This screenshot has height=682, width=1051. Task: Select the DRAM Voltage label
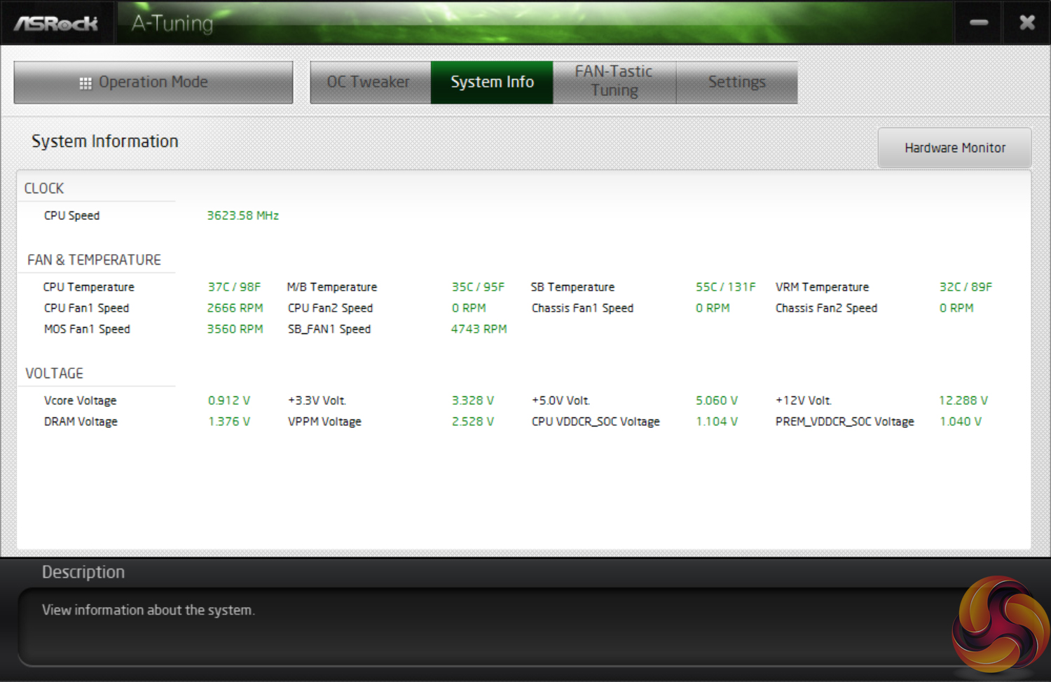tap(81, 422)
